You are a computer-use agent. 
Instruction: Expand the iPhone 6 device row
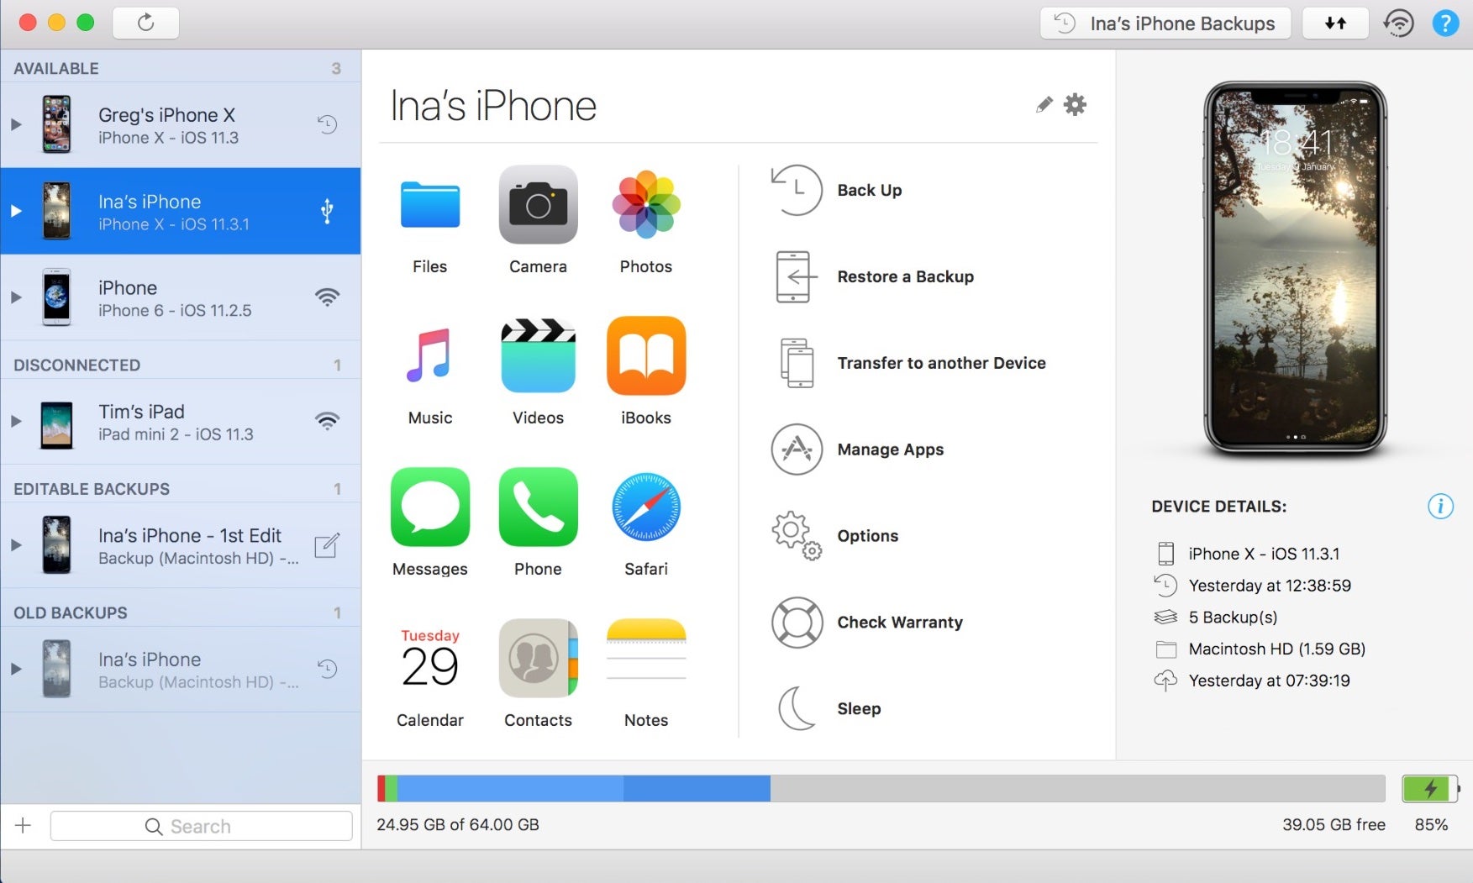tap(15, 297)
